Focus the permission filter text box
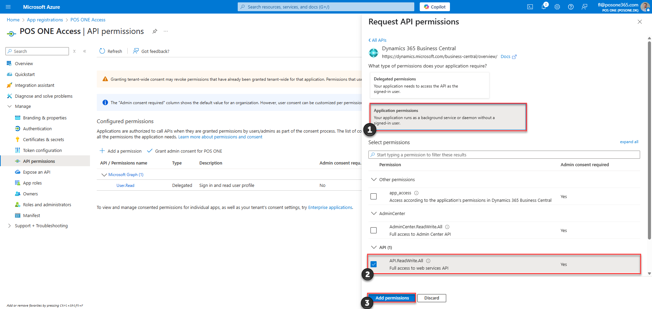This screenshot has height=309, width=652. coord(504,155)
